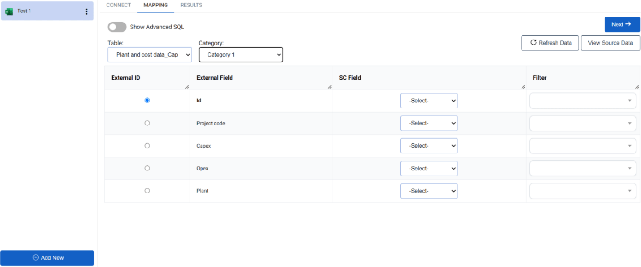Select the radio button for Capex row

(x=147, y=145)
